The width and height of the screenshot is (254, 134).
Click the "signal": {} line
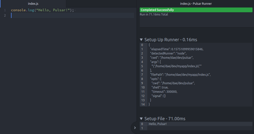pyautogui.click(x=158, y=96)
